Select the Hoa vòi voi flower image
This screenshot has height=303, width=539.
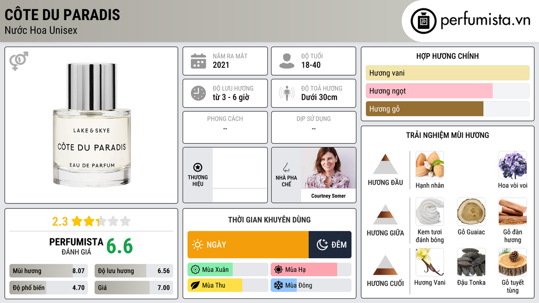click(513, 165)
